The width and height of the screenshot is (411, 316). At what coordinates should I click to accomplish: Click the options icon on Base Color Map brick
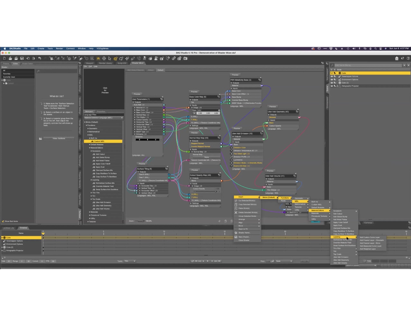click(218, 97)
